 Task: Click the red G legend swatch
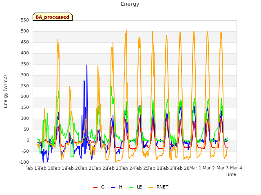click(x=95, y=188)
